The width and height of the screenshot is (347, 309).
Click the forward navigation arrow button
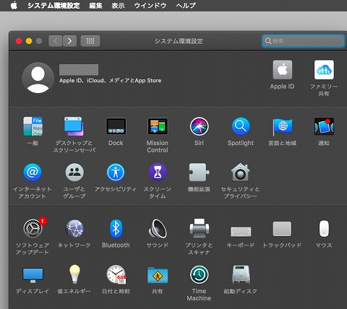(70, 41)
